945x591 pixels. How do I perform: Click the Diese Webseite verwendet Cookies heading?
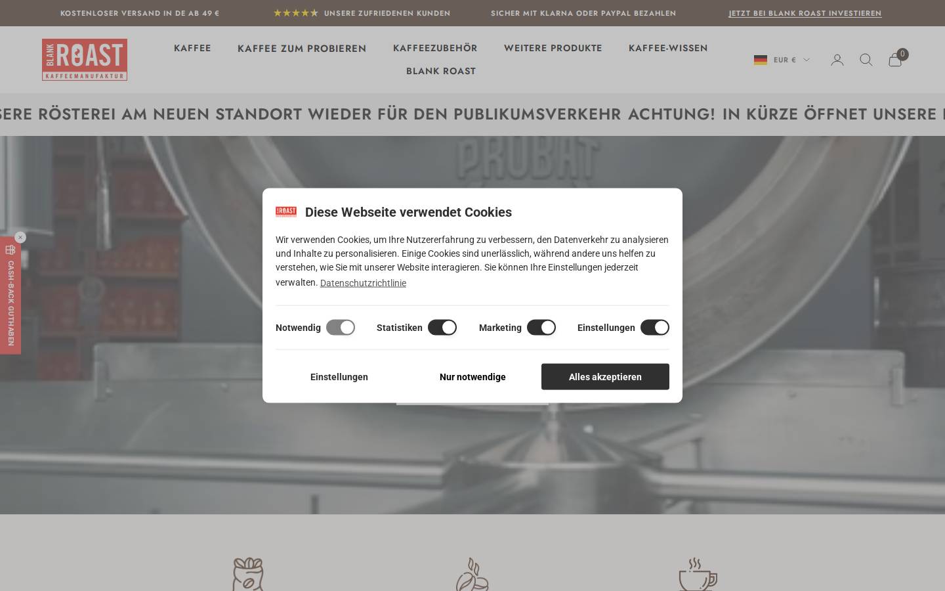point(408,212)
